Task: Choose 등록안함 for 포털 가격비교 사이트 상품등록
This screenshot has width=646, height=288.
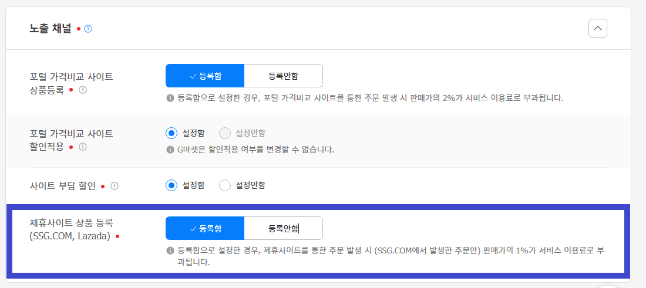Action: [x=283, y=76]
